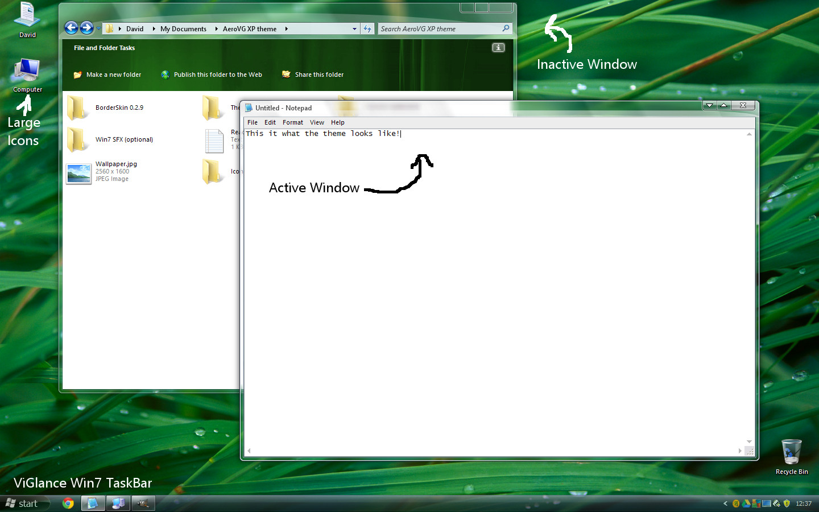Select the Recycle Bin desktop icon

(792, 457)
